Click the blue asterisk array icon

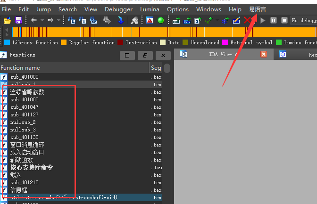(225, 20)
